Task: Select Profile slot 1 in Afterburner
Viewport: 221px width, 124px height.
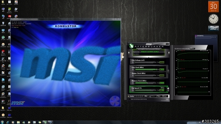Action: click(x=135, y=96)
